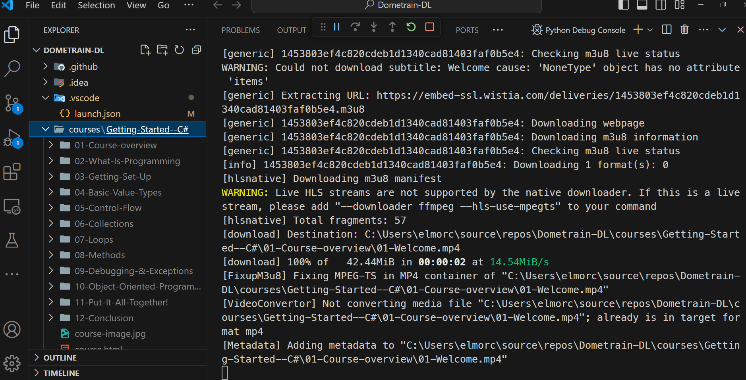
Task: Create a new folder in DOMETRAIN-DL
Action: pos(162,50)
